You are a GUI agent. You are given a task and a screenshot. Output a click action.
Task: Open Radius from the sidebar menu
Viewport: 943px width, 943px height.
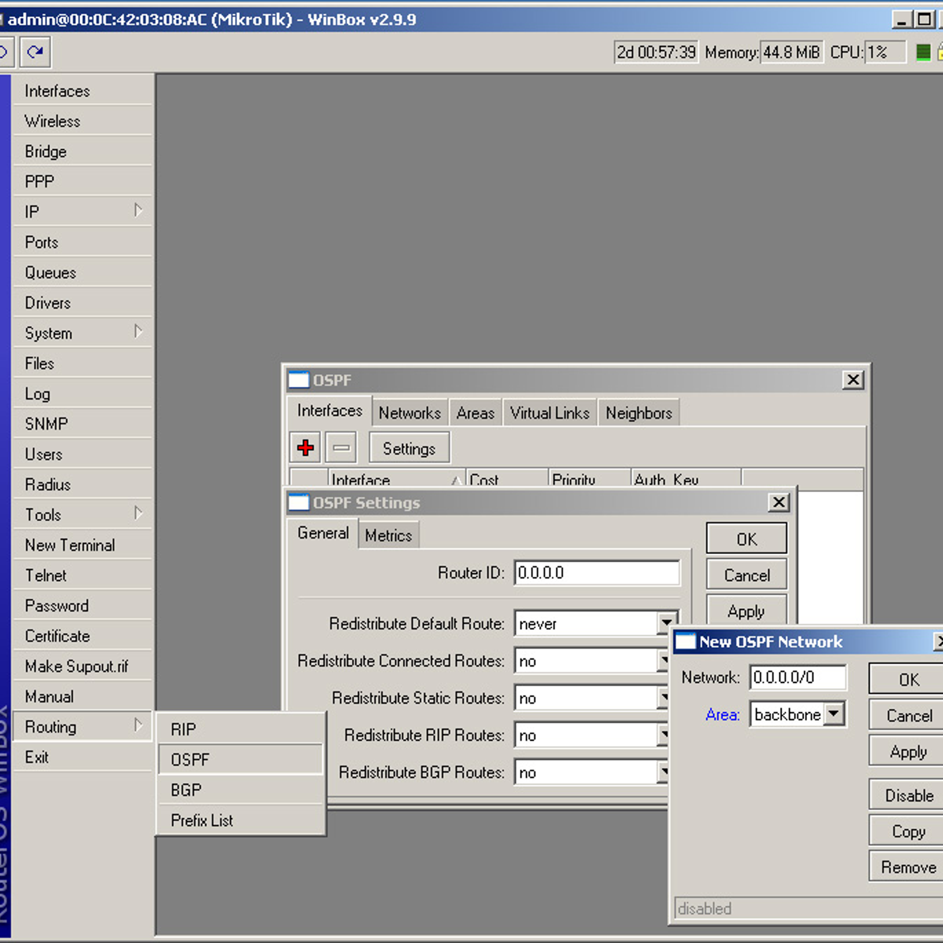point(82,484)
